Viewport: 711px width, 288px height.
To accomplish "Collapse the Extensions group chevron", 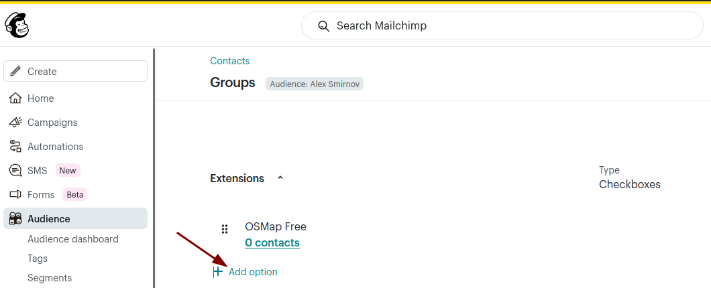I will pos(280,178).
